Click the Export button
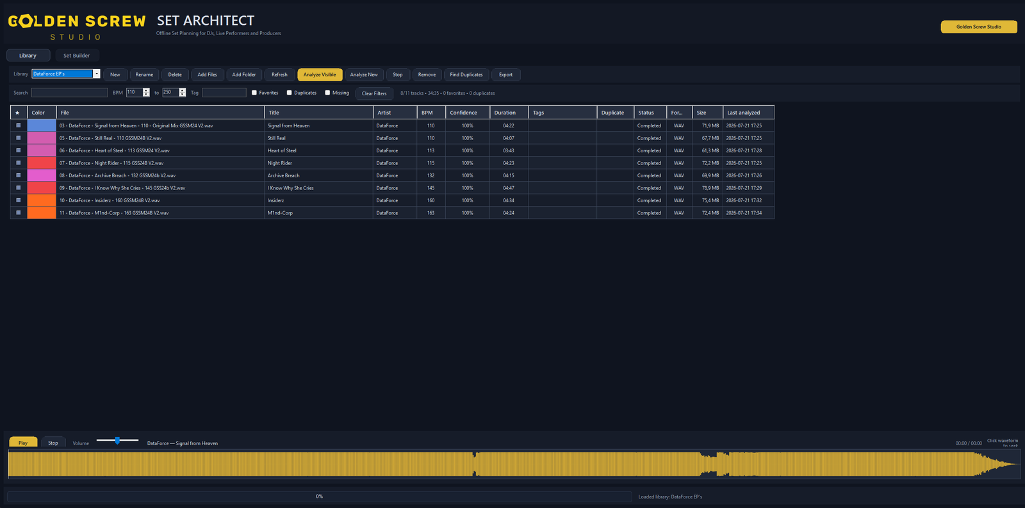This screenshot has width=1025, height=508. point(506,75)
